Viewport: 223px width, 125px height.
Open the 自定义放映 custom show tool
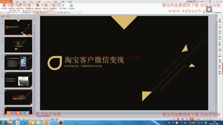tap(19, 7)
